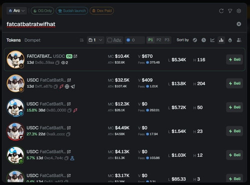Click the Sort by label

coord(182,40)
